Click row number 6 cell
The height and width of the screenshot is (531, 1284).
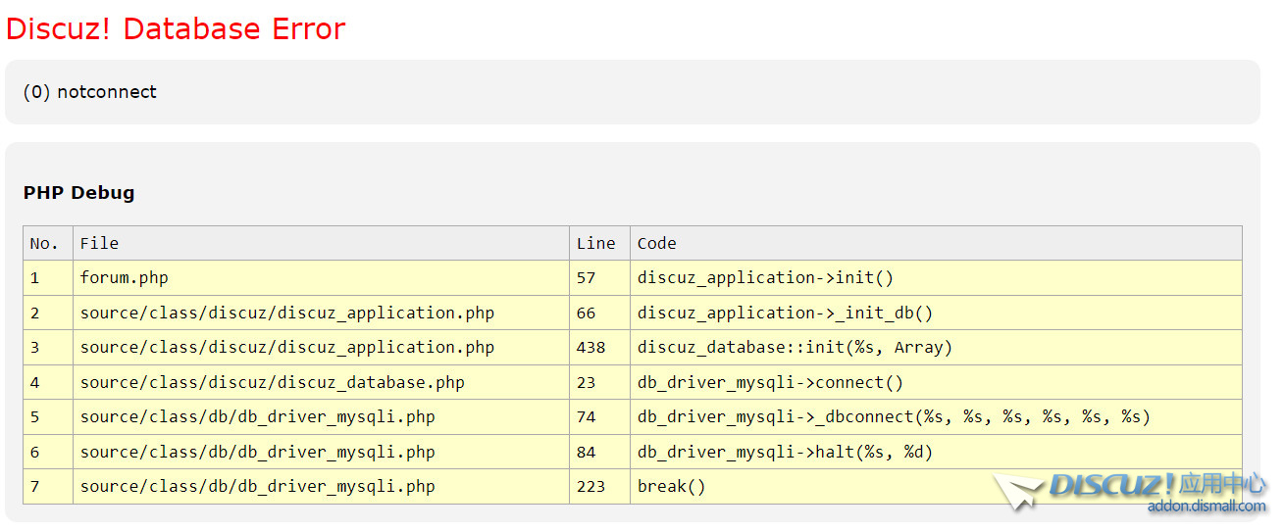coord(48,453)
